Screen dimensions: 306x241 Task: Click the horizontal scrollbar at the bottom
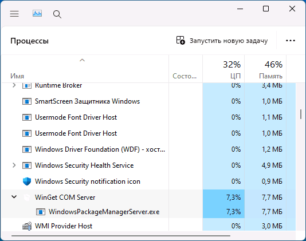point(121,236)
